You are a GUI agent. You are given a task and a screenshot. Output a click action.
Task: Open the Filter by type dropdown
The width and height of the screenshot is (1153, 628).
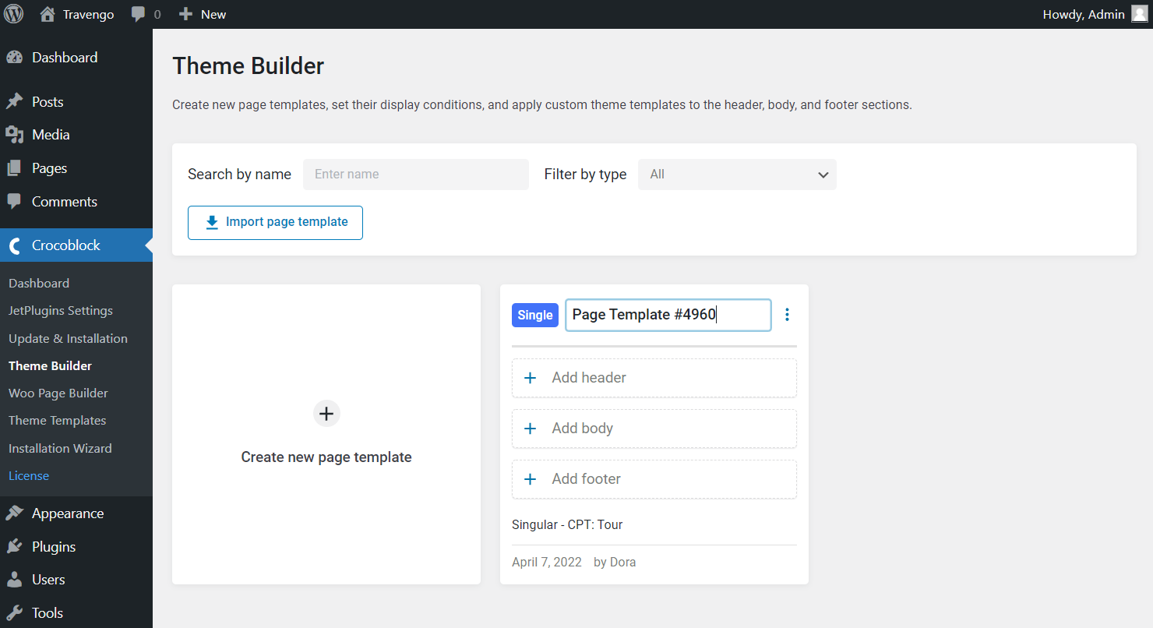tap(737, 175)
